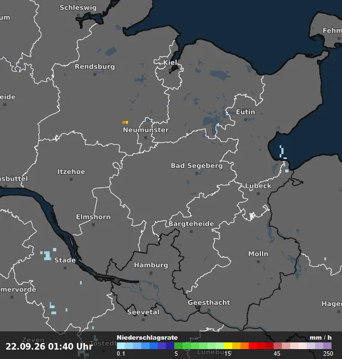Click the red swatch in Niederschlagsrate legend
Image resolution: width=342 pixels, height=359 pixels.
(x=253, y=346)
